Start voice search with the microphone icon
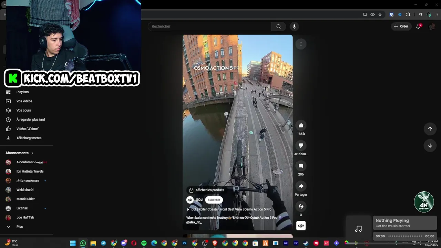The height and width of the screenshot is (248, 441). pyautogui.click(x=294, y=27)
